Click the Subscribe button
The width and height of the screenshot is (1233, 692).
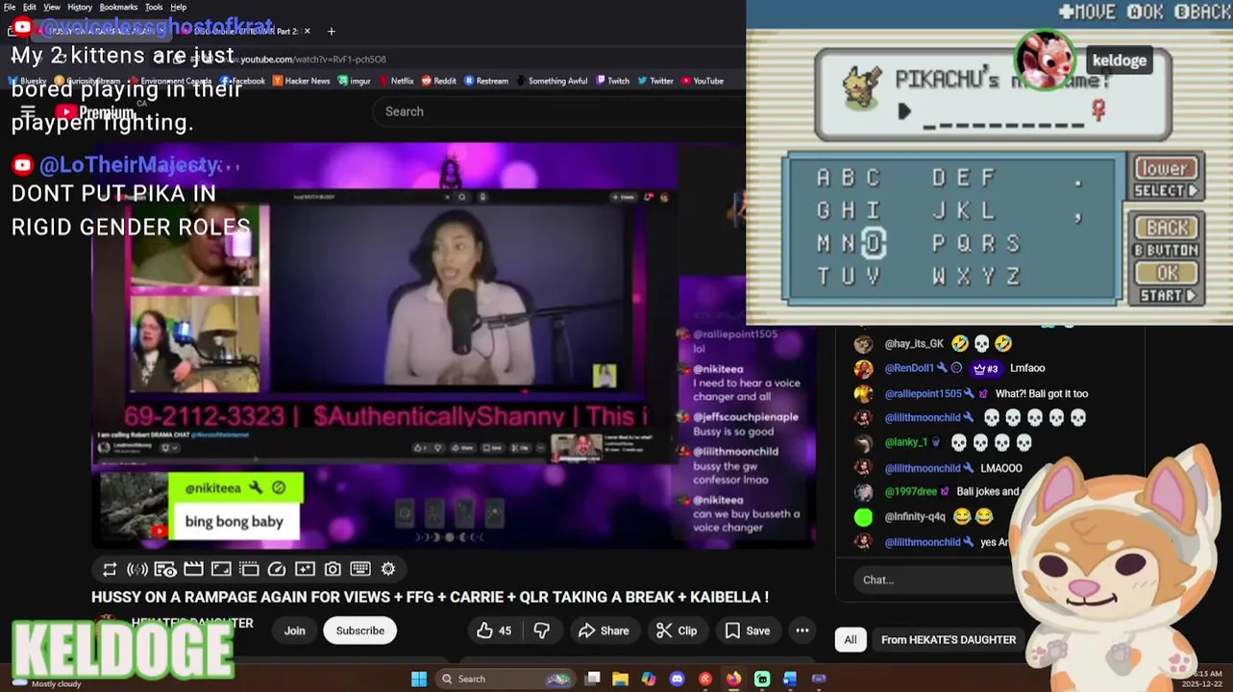point(360,630)
